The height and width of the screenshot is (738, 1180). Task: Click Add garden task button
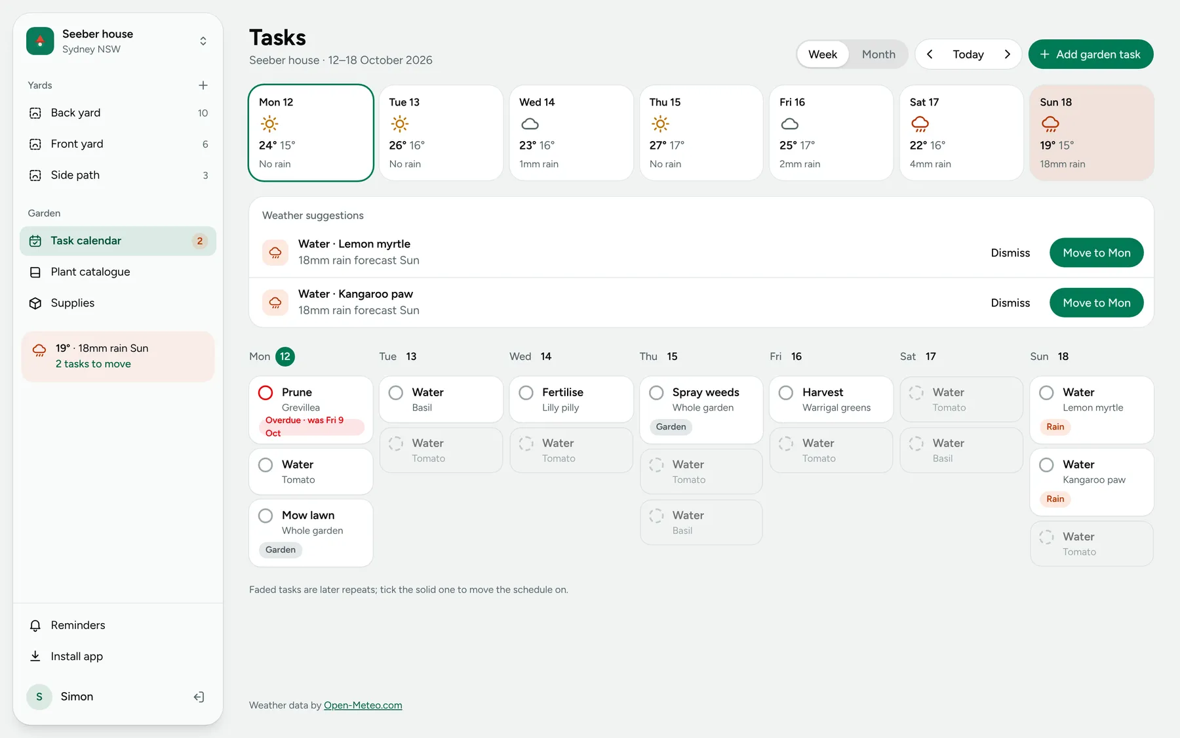[x=1091, y=54]
